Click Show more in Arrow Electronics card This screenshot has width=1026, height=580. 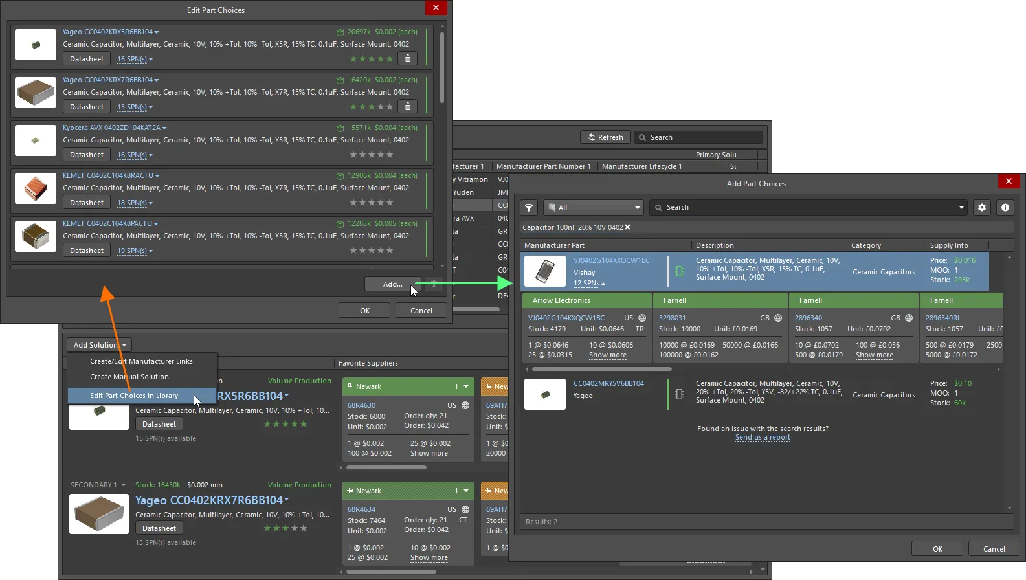pos(608,355)
